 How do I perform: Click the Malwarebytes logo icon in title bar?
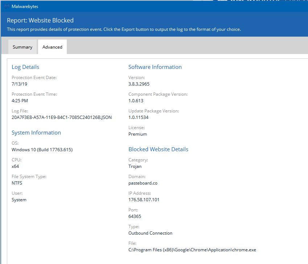click(x=7, y=7)
